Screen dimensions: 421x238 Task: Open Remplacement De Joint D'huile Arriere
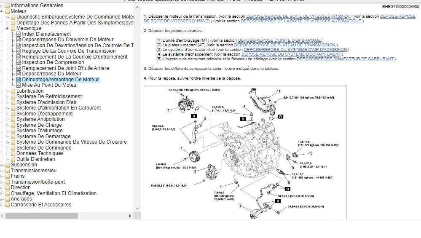(65, 68)
